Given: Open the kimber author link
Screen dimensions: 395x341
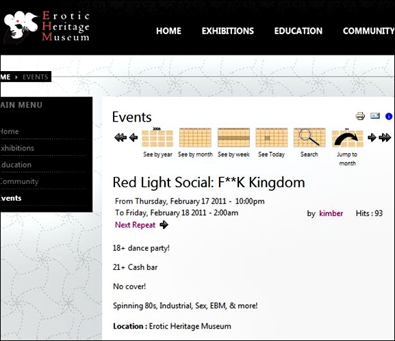Looking at the screenshot, I should point(331,213).
